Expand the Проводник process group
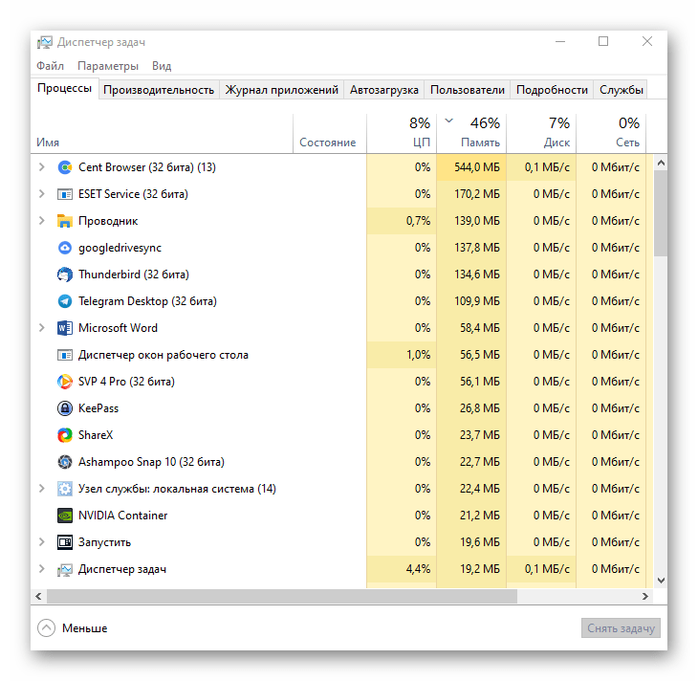The height and width of the screenshot is (681, 698). point(42,221)
